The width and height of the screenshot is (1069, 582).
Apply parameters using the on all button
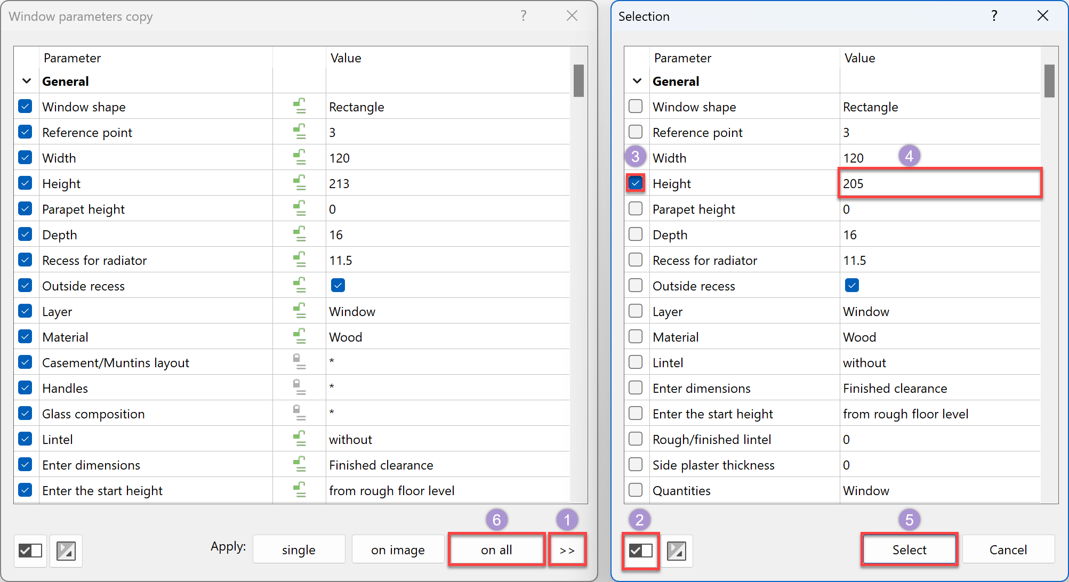pyautogui.click(x=496, y=549)
